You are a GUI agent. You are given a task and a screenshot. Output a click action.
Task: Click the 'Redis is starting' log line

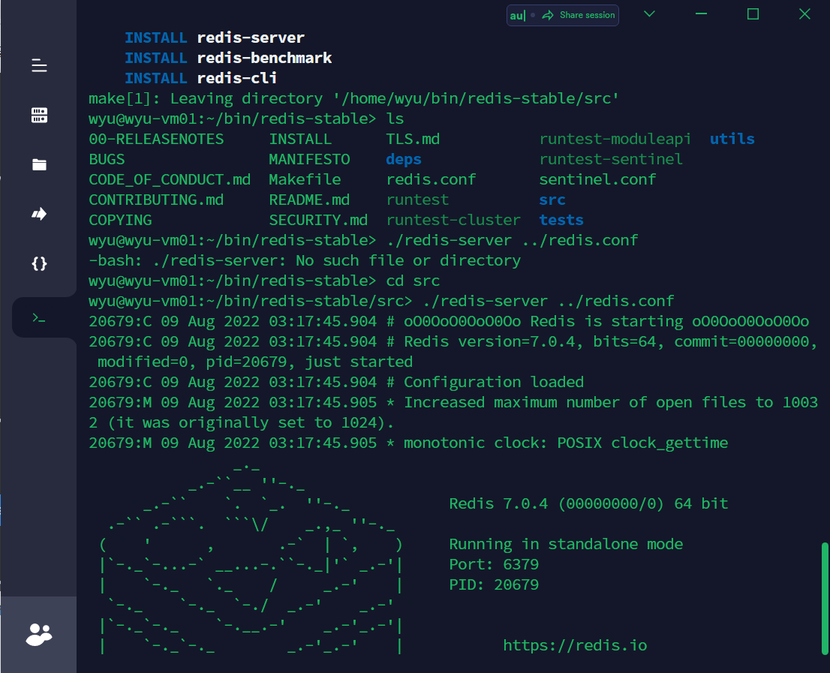point(449,321)
